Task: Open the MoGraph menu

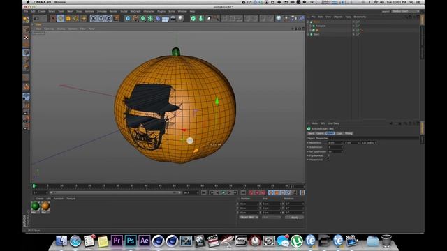Action: pos(135,11)
